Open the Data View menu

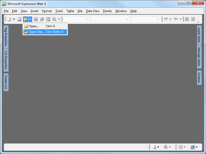[x=93, y=11]
